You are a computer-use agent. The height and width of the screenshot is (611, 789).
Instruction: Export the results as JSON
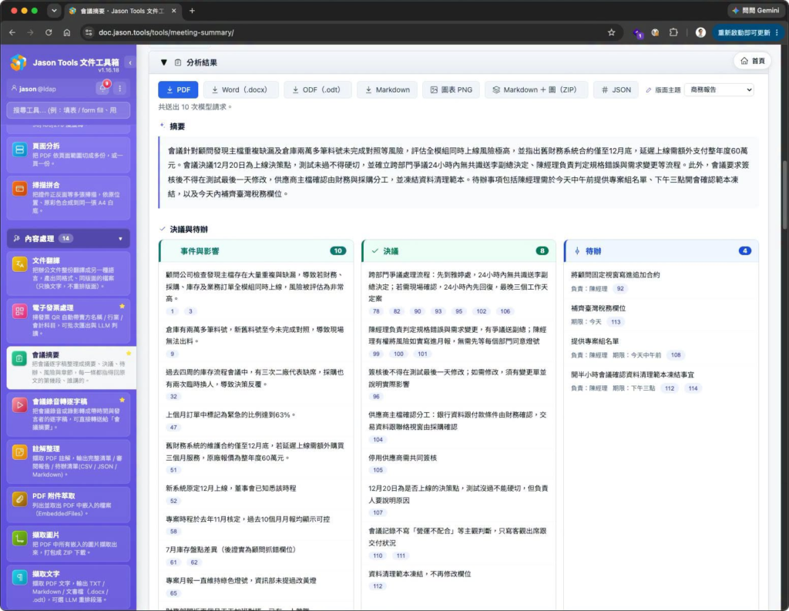click(616, 89)
